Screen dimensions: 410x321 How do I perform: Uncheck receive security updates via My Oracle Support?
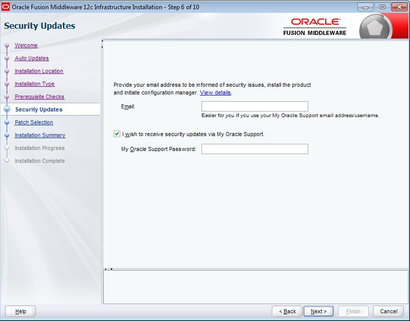point(117,134)
